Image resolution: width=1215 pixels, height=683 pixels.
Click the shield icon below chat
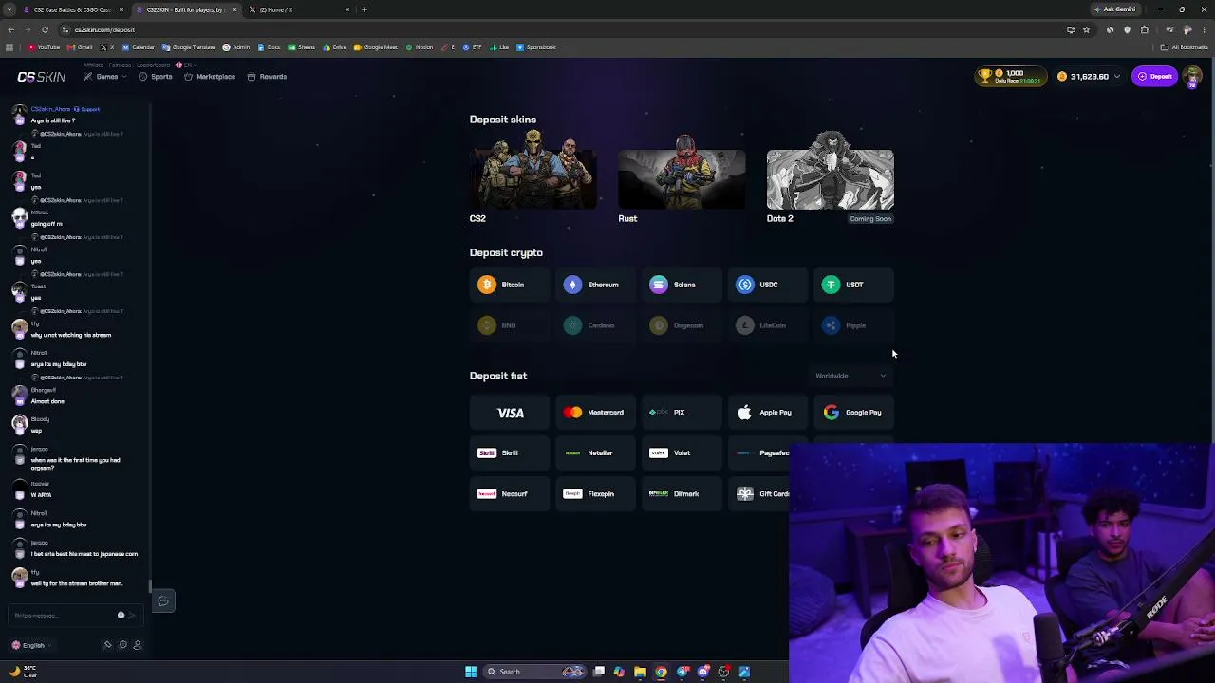tap(122, 645)
